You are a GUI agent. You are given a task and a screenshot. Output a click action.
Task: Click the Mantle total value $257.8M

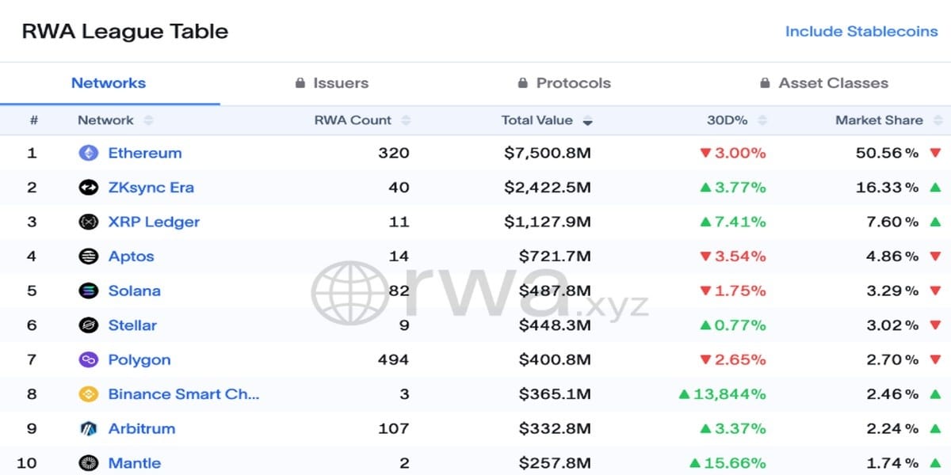[x=555, y=463]
